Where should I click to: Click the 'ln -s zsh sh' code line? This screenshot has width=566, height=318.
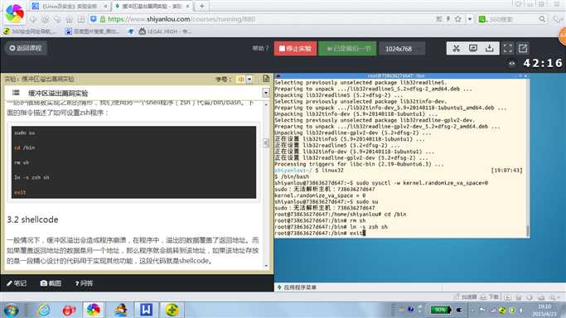coord(31,177)
